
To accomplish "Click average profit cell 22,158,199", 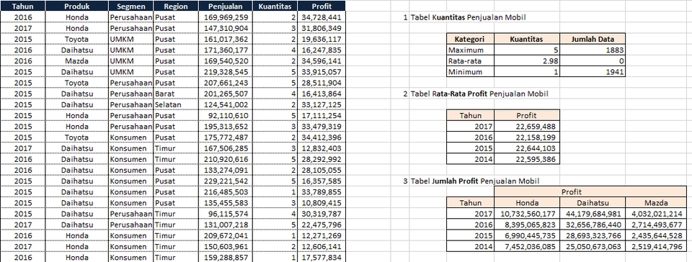I will pos(527,137).
